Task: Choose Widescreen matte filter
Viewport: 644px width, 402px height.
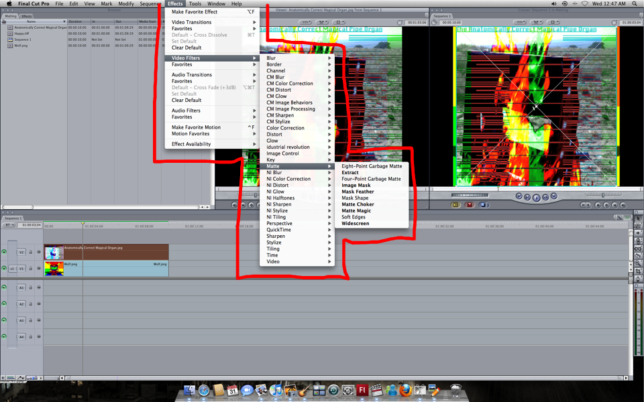Action: (372, 223)
